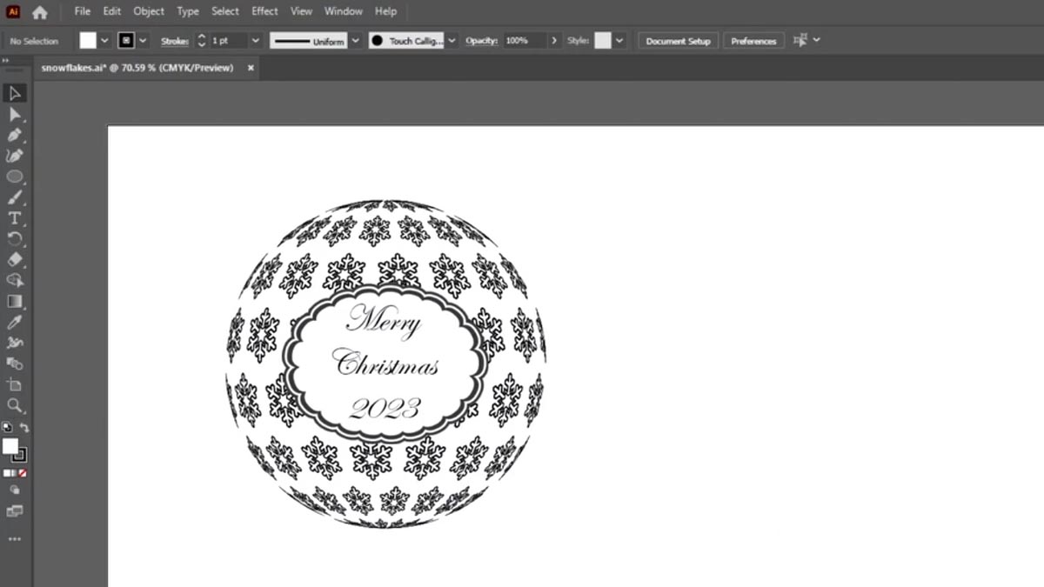Activate the Eraser tool
This screenshot has width=1044, height=587.
[14, 259]
